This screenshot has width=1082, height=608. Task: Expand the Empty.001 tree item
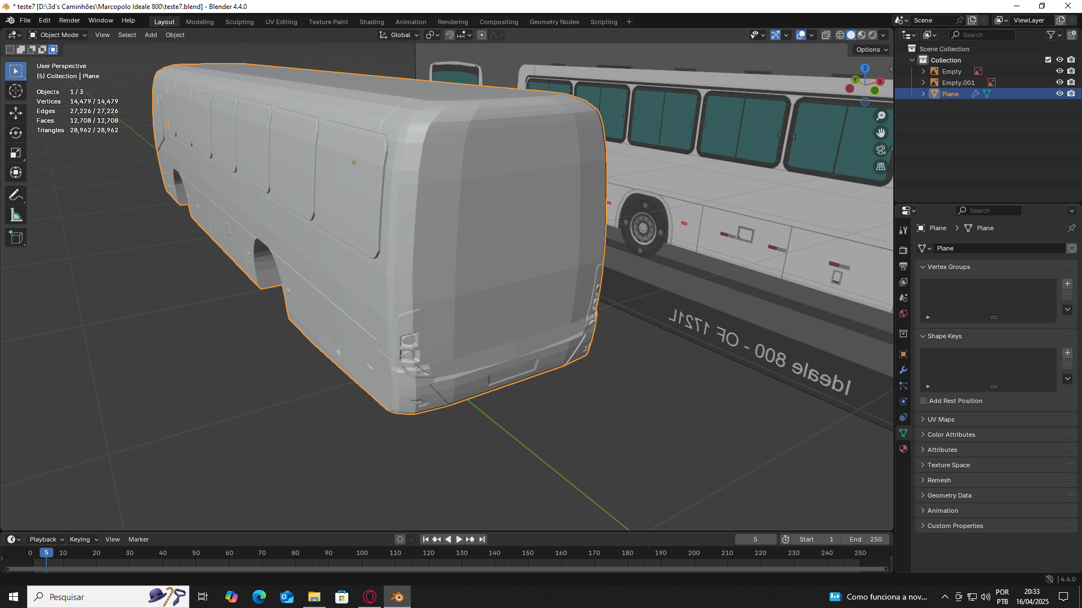(923, 83)
